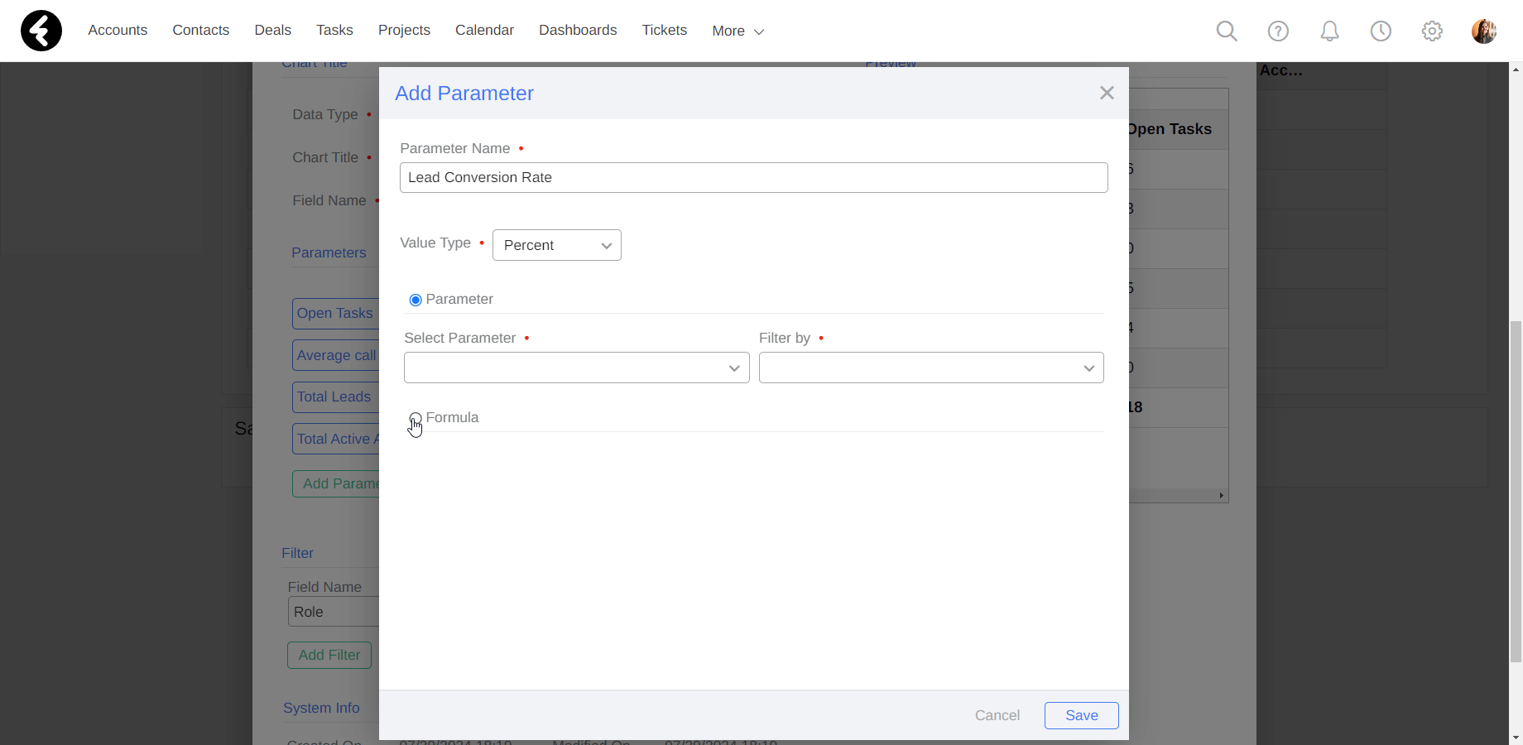Click the Value Type label
Viewport: 1523px width, 745px height.
pos(435,243)
